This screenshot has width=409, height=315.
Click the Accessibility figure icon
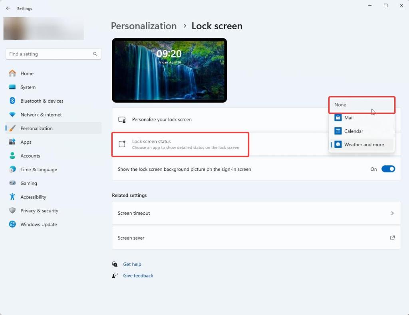(x=12, y=197)
